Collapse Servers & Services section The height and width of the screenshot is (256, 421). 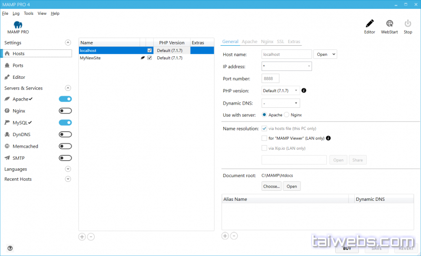tap(68, 88)
